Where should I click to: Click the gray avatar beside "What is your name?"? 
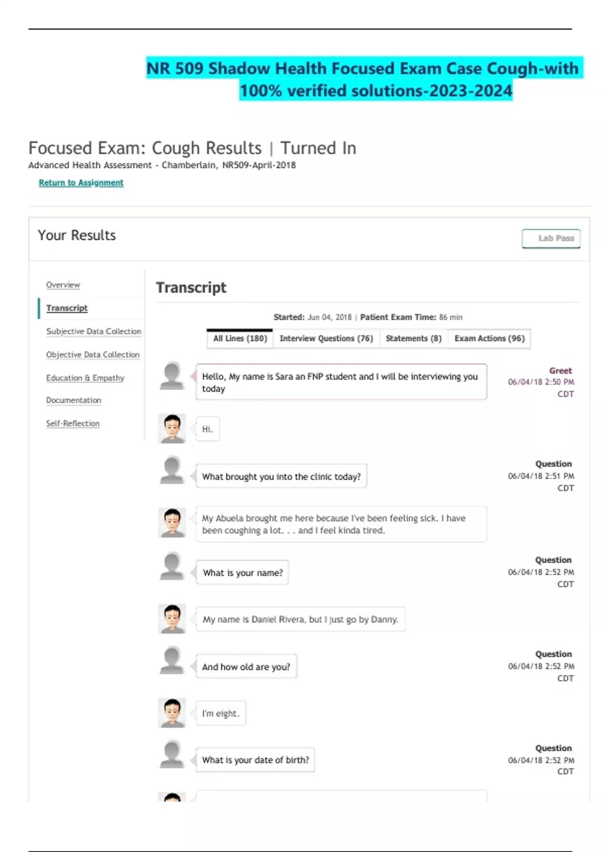pyautogui.click(x=172, y=566)
